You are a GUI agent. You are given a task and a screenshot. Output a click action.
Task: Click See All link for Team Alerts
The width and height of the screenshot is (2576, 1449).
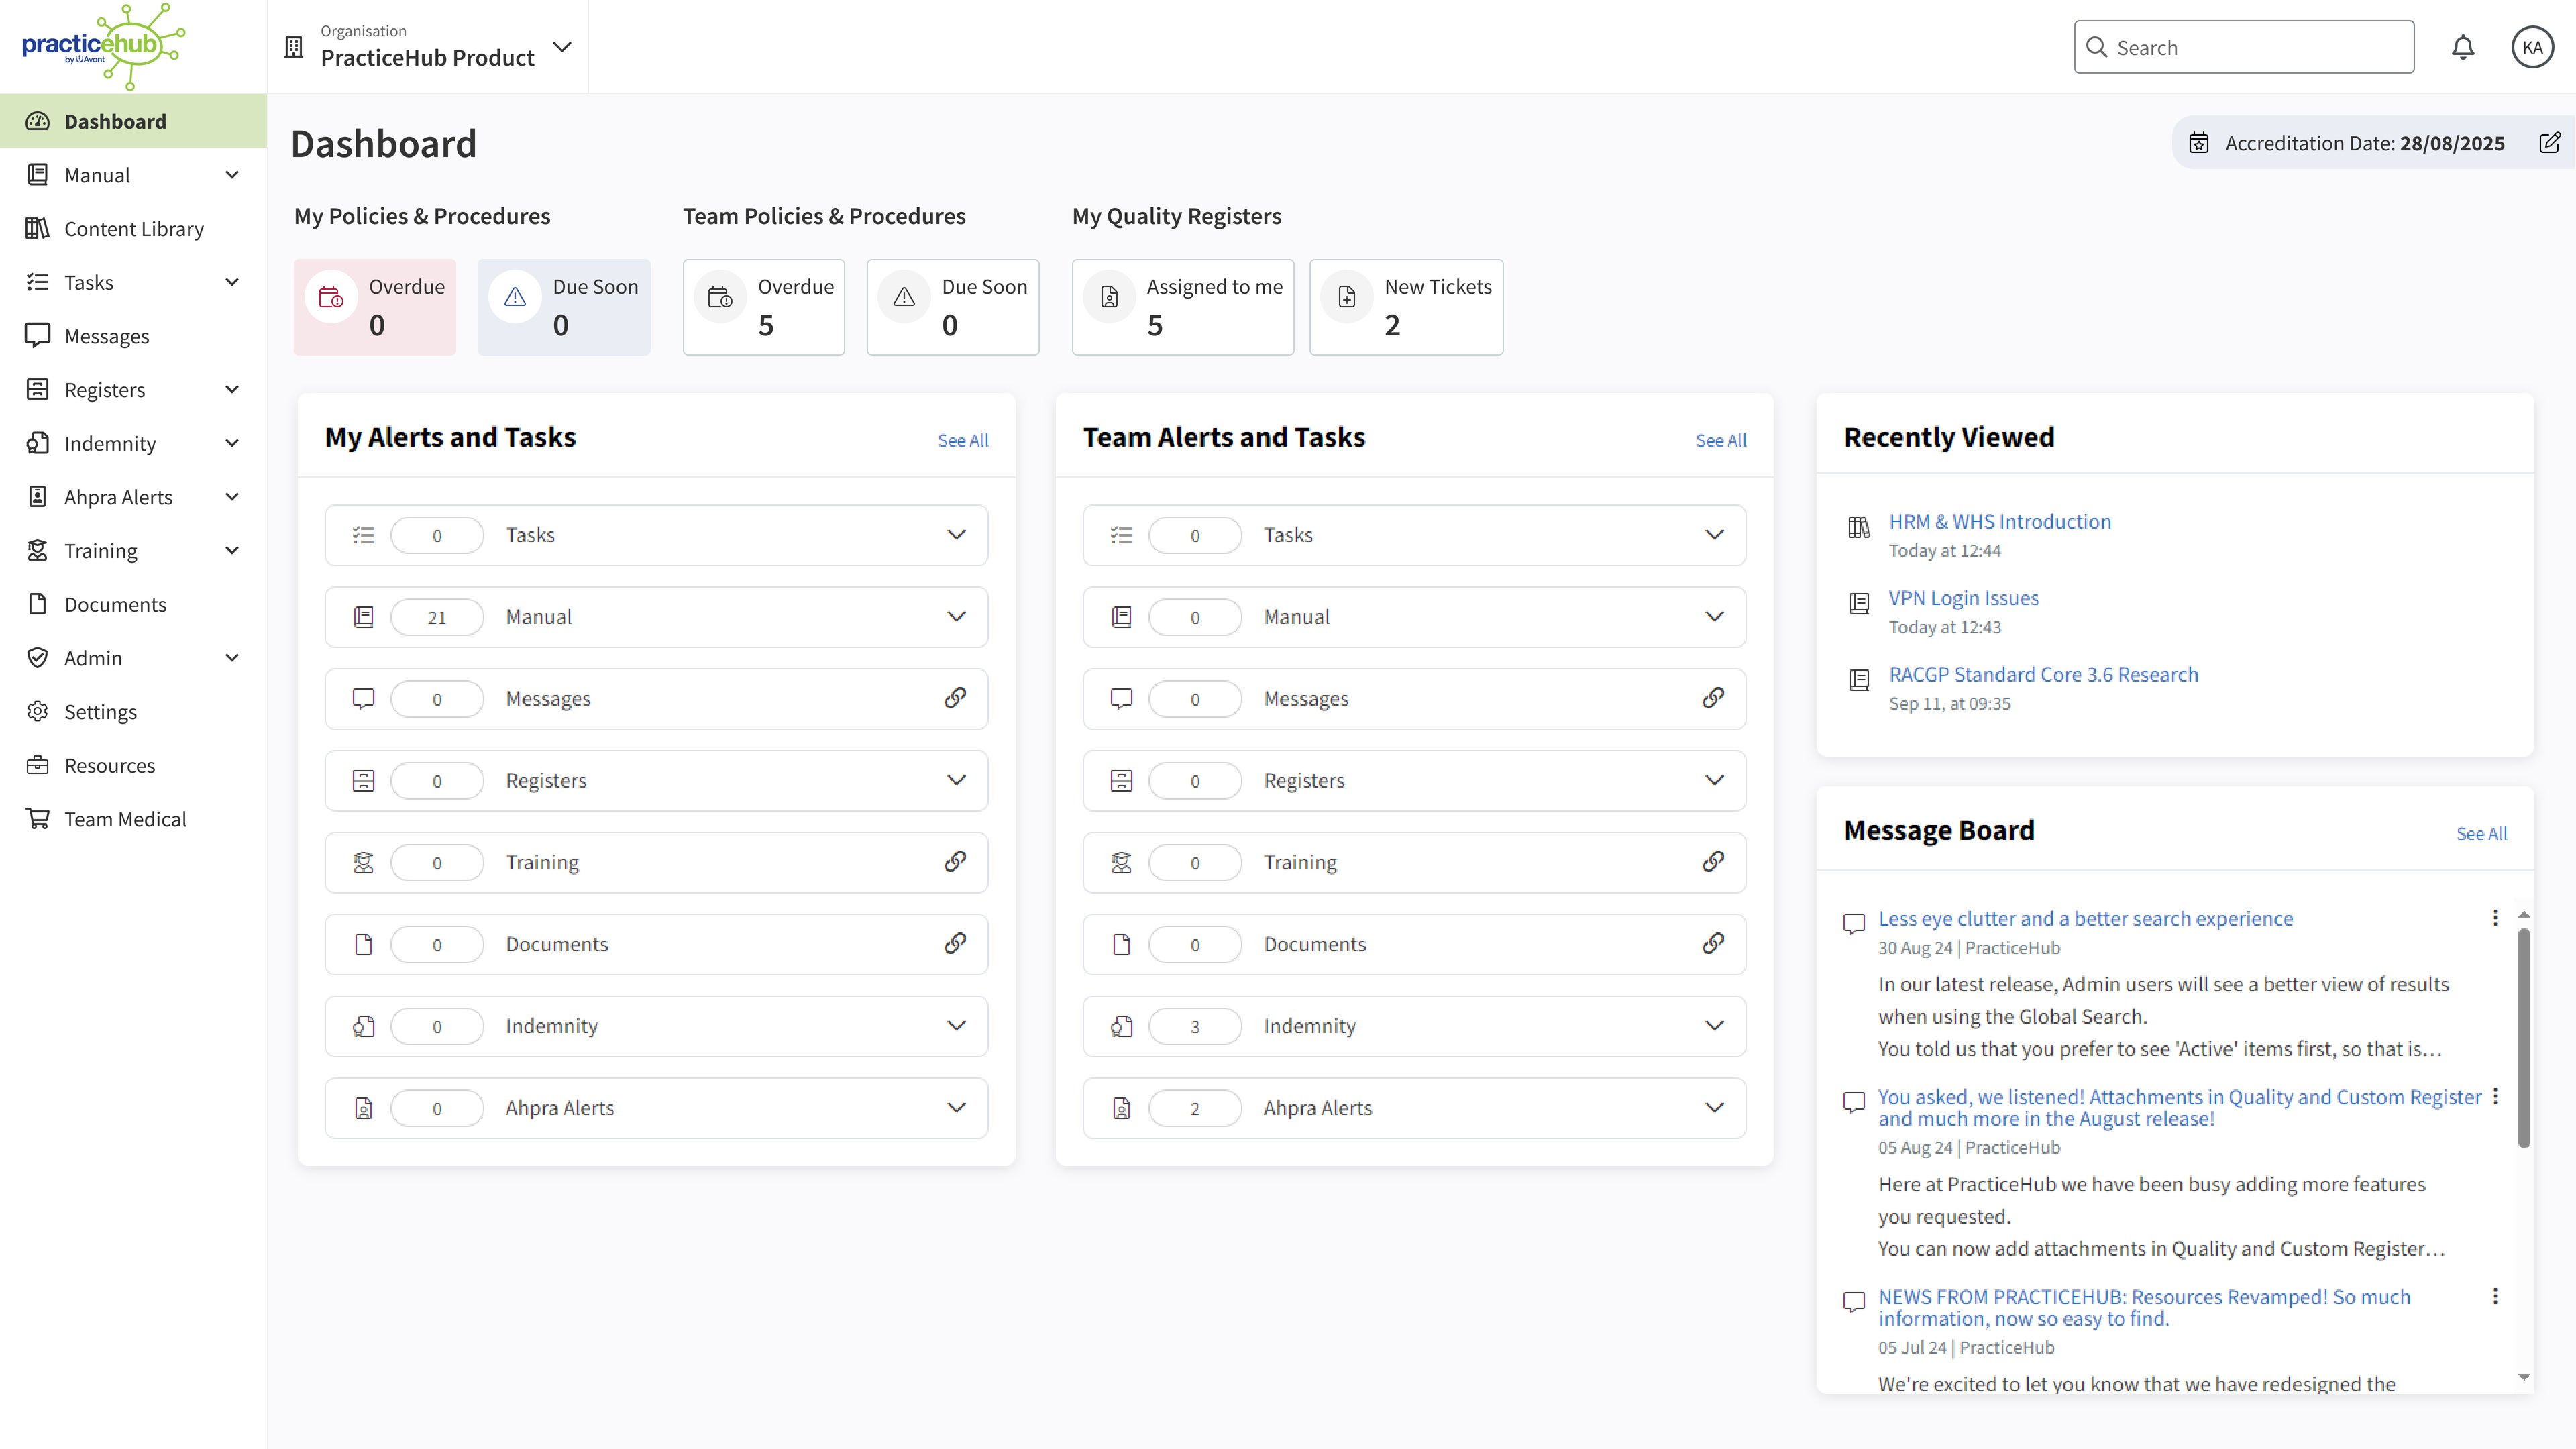click(x=1720, y=439)
